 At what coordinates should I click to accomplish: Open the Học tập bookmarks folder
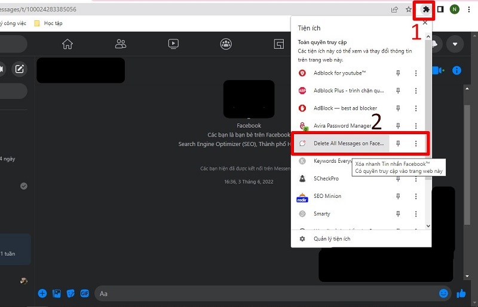[x=48, y=23]
